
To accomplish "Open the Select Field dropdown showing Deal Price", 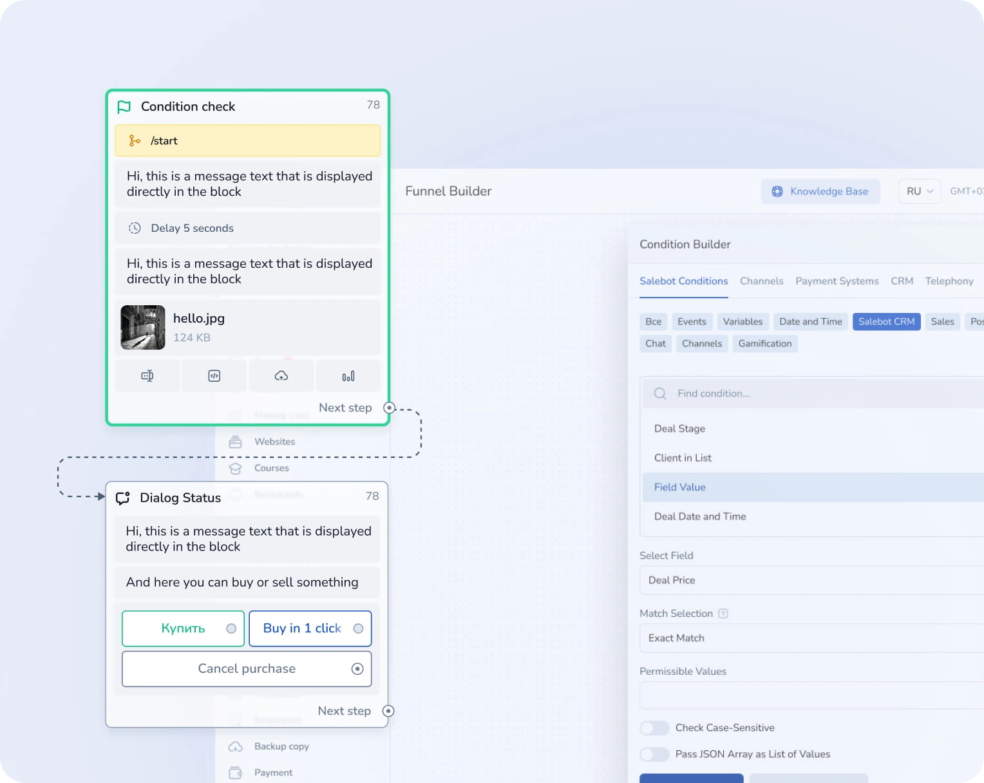I will (811, 580).
